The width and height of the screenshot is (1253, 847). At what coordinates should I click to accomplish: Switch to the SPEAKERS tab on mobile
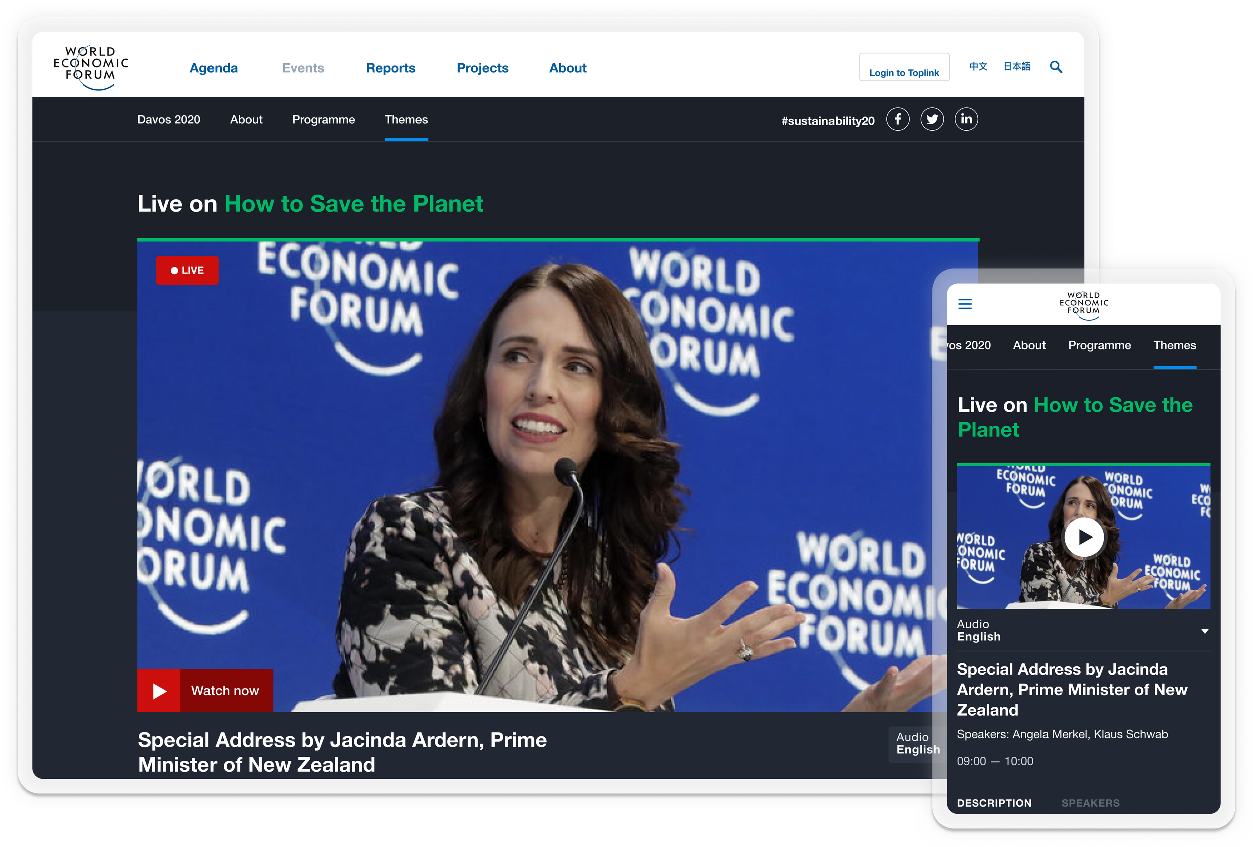click(1090, 803)
